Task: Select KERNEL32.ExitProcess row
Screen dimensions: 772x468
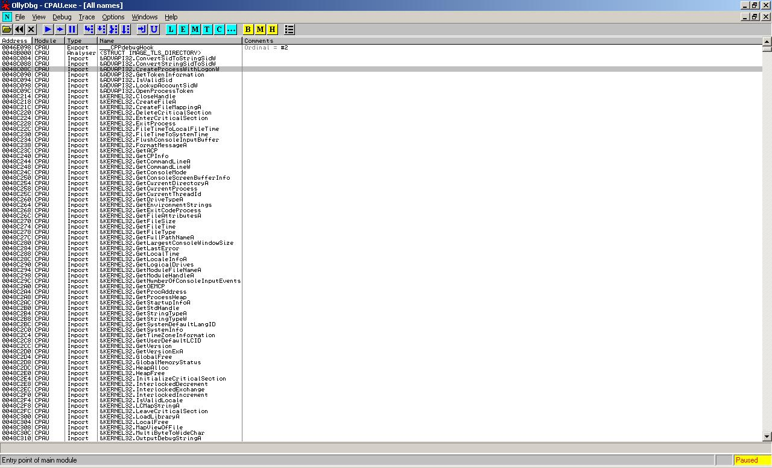Action: coord(381,124)
